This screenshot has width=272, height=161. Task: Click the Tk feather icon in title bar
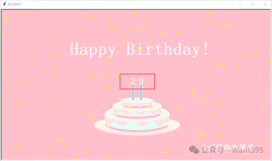tap(5, 4)
